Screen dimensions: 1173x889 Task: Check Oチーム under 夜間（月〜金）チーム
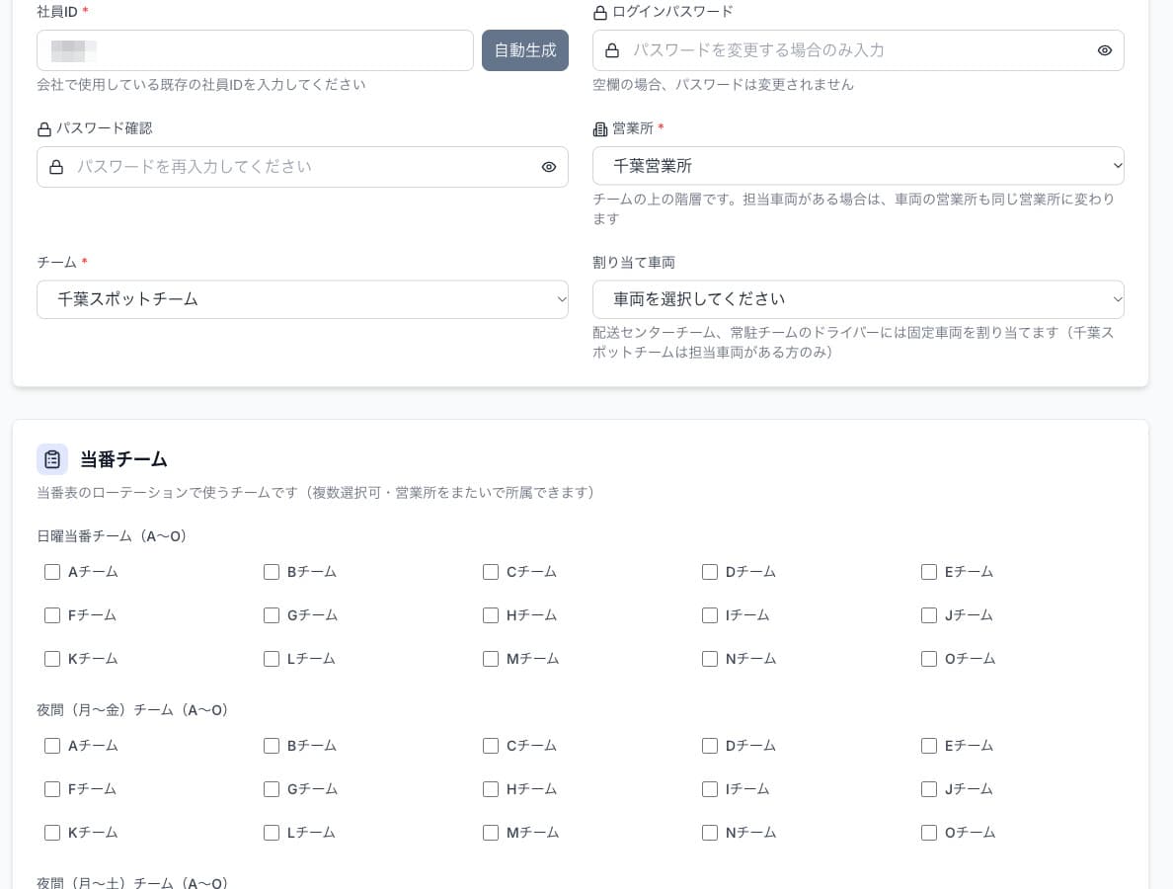(x=929, y=832)
